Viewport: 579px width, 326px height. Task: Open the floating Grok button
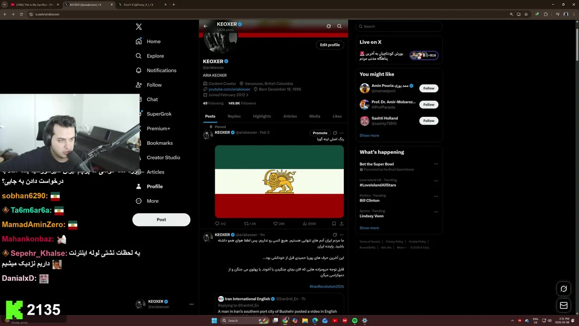click(x=564, y=289)
